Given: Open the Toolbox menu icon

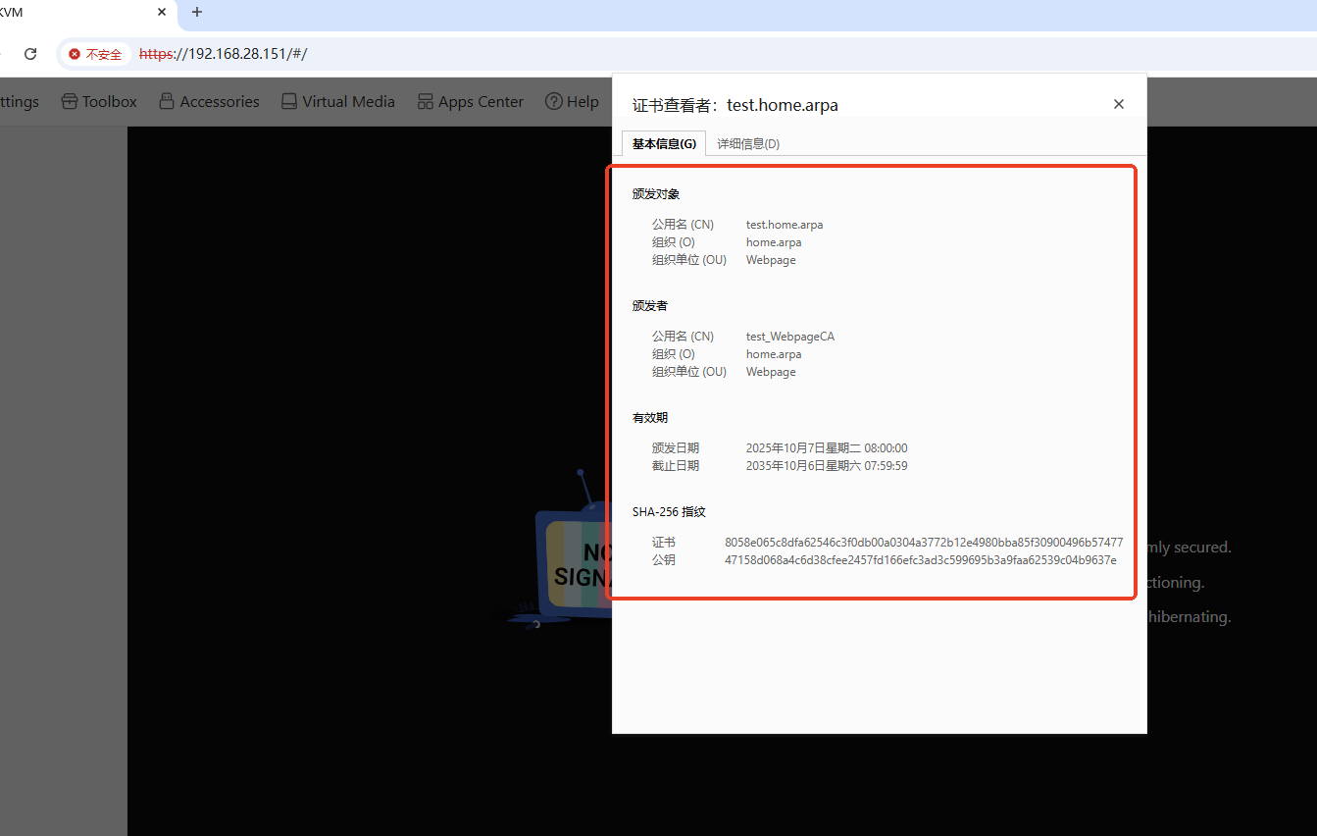Looking at the screenshot, I should point(69,101).
